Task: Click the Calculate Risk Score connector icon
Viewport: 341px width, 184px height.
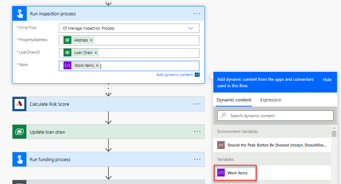Action: pos(19,104)
